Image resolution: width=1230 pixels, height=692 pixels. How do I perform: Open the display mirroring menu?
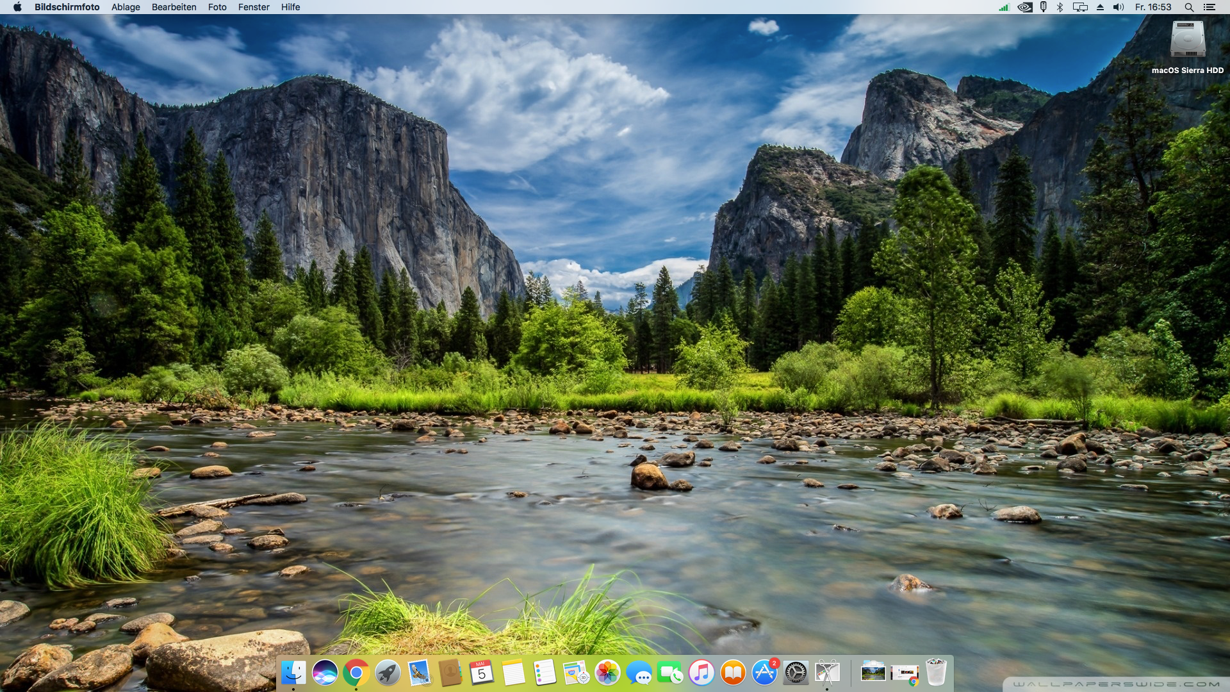(1080, 7)
